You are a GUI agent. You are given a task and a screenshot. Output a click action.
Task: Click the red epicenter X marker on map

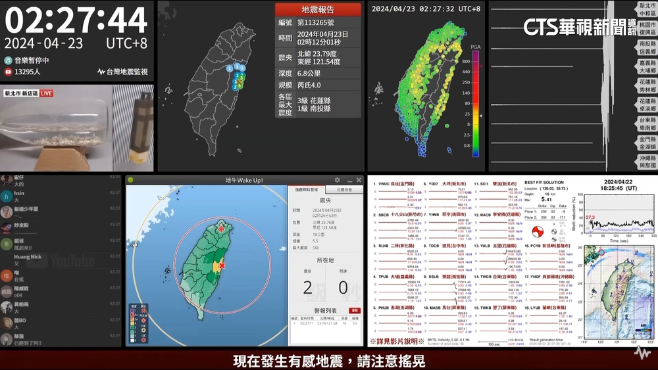222,266
